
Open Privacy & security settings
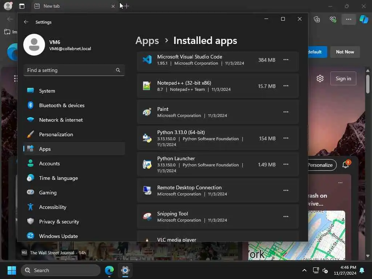click(x=74, y=222)
